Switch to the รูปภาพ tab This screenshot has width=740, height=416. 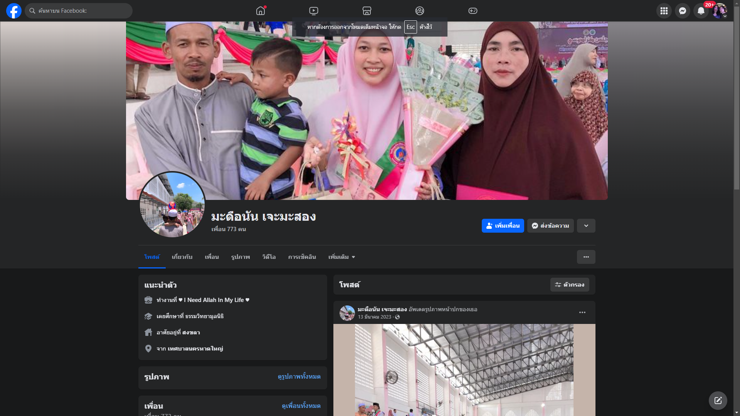240,257
